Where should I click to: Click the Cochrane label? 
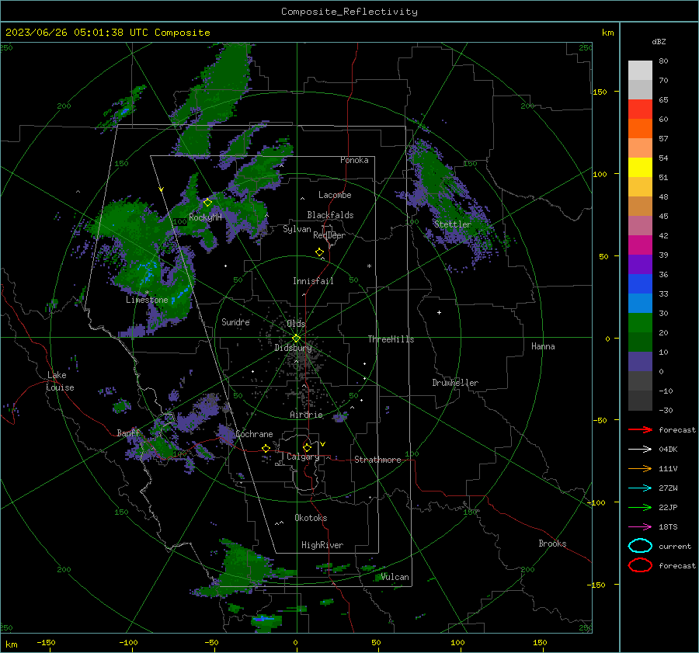click(254, 434)
